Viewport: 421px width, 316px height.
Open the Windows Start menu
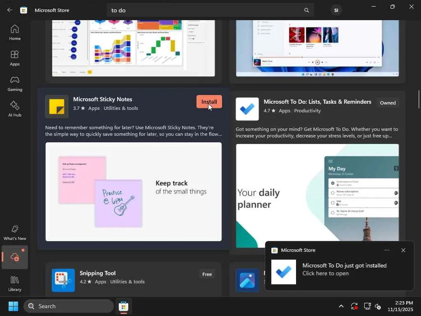(13, 306)
